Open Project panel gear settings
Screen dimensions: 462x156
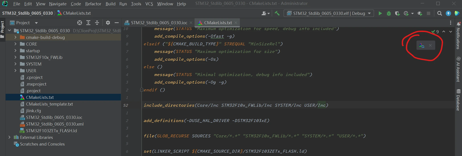pos(108,23)
